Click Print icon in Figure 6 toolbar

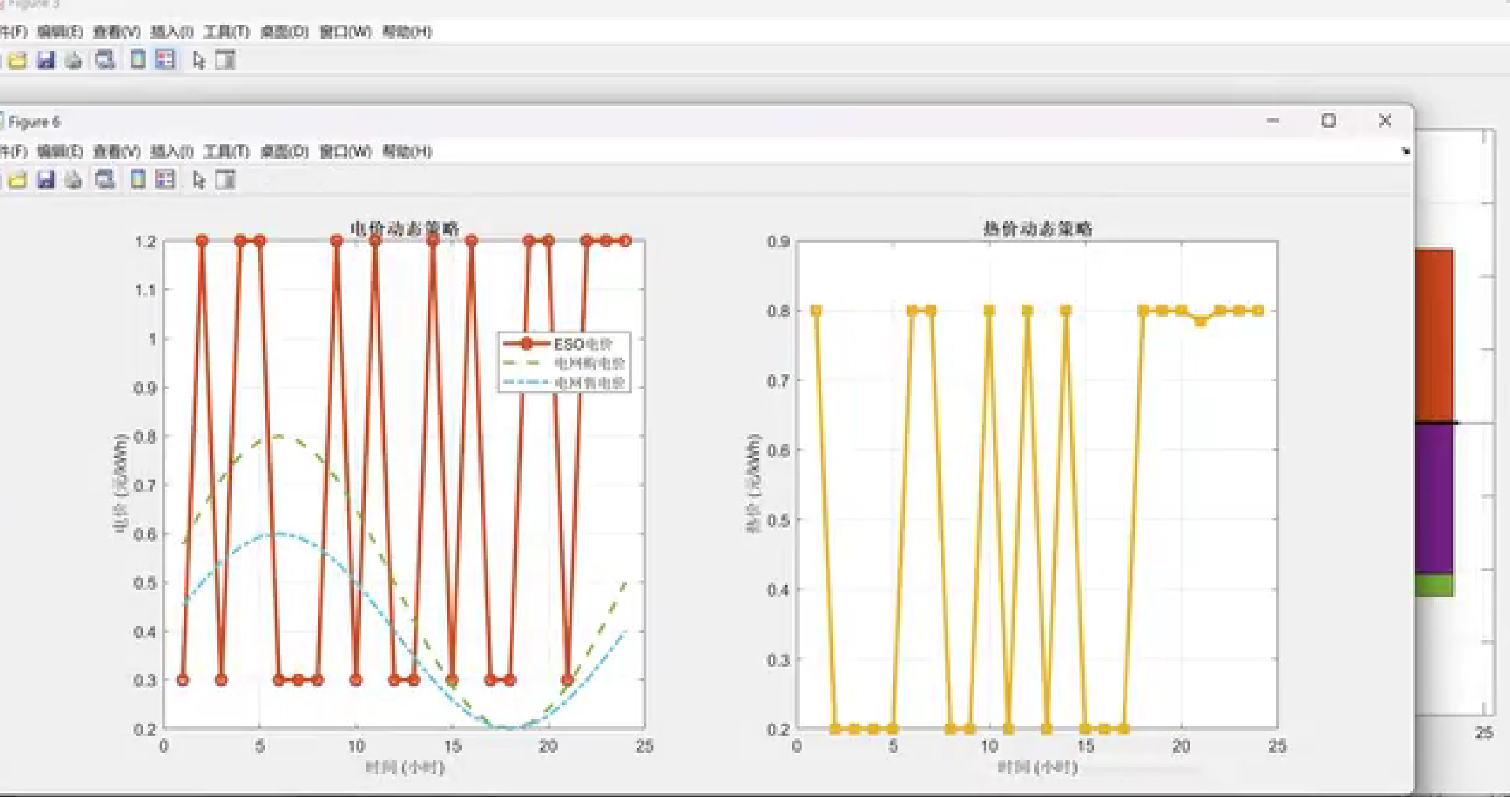[74, 180]
